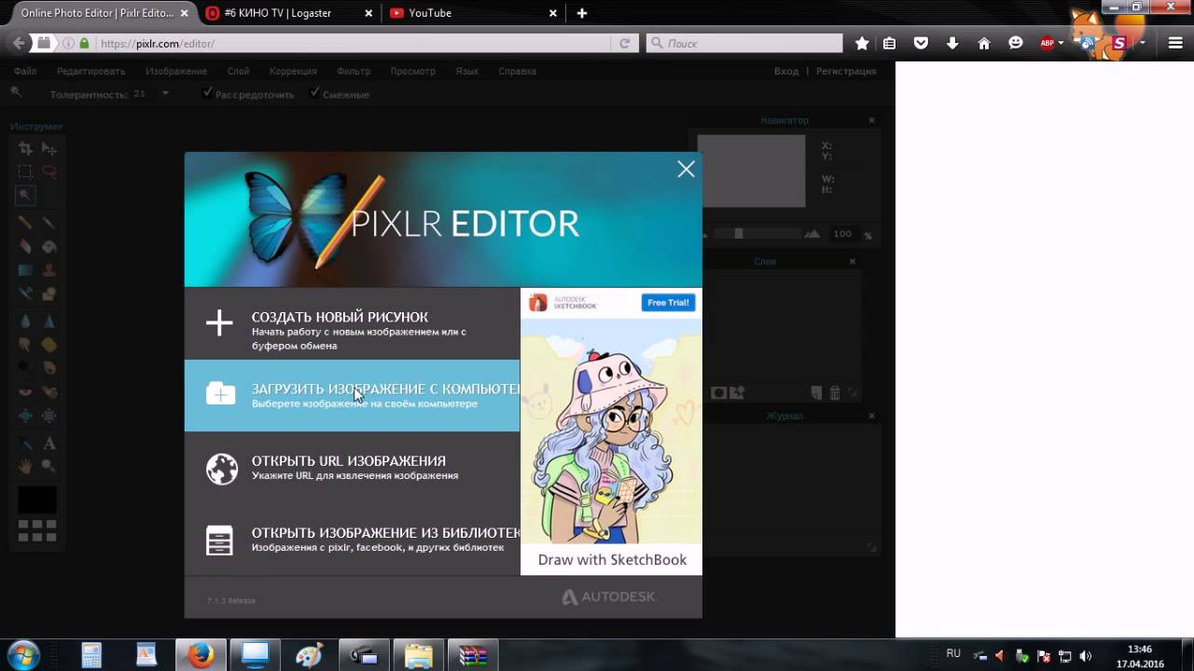
Task: Select the Marquee selection tool
Action: click(x=25, y=171)
